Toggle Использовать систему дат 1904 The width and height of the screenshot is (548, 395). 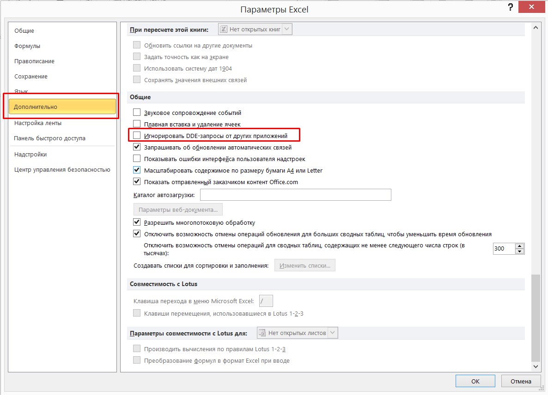point(137,68)
